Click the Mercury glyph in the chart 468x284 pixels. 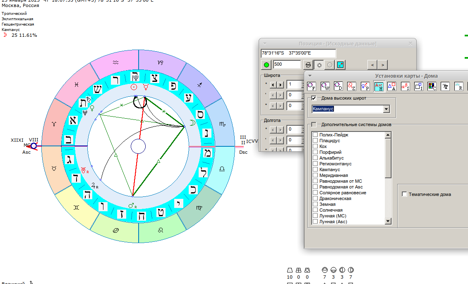(146, 87)
